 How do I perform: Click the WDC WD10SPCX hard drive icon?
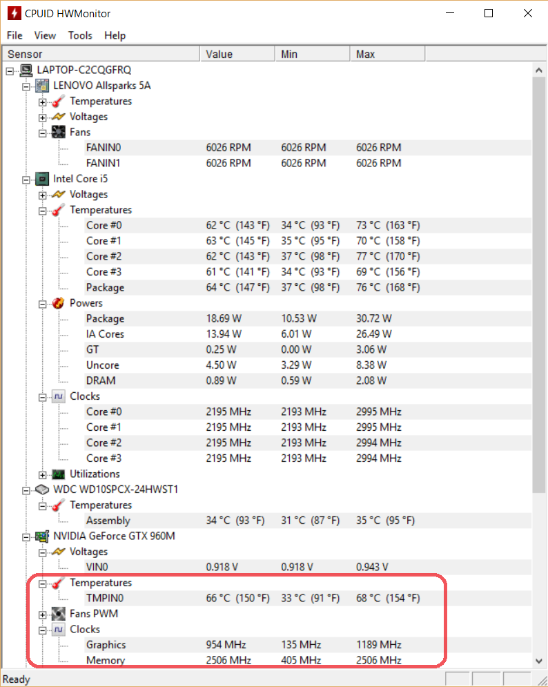tap(42, 490)
